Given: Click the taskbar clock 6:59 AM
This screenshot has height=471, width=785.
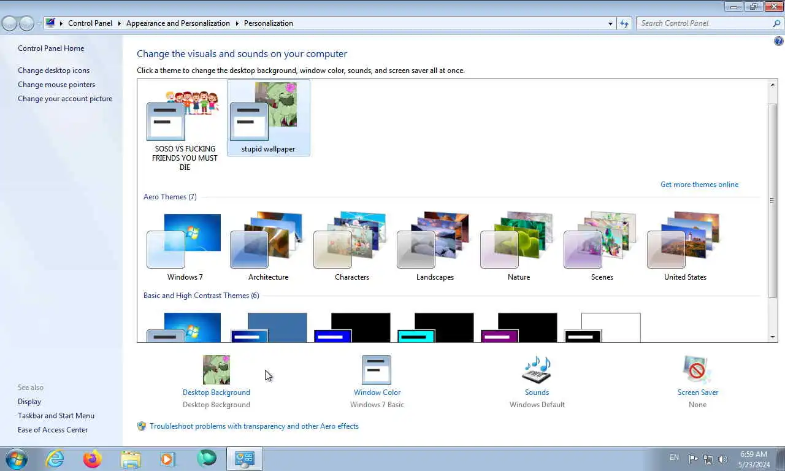Looking at the screenshot, I should pos(754,454).
